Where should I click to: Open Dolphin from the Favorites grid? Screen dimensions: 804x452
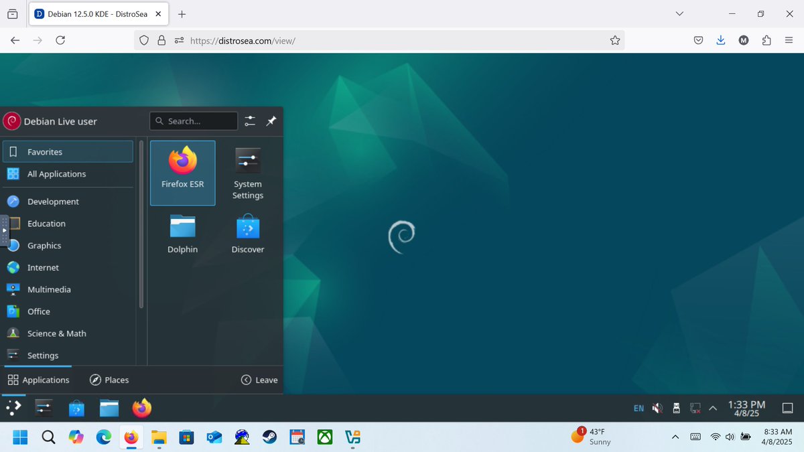pos(183,234)
